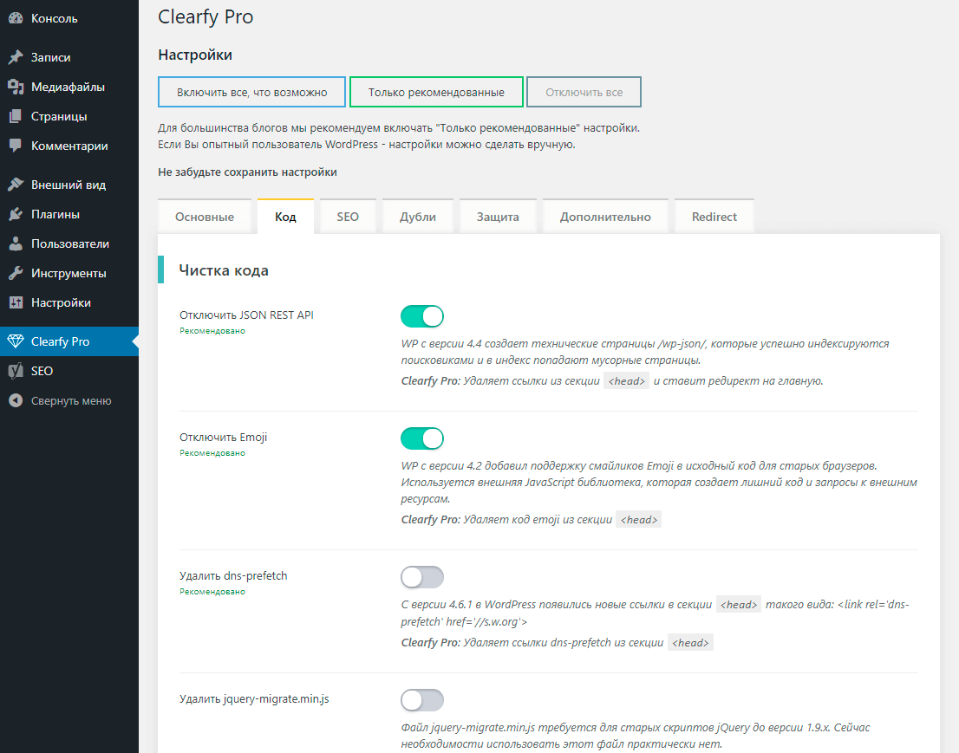Open the Пользователи menu item
959x753 pixels.
[x=69, y=243]
